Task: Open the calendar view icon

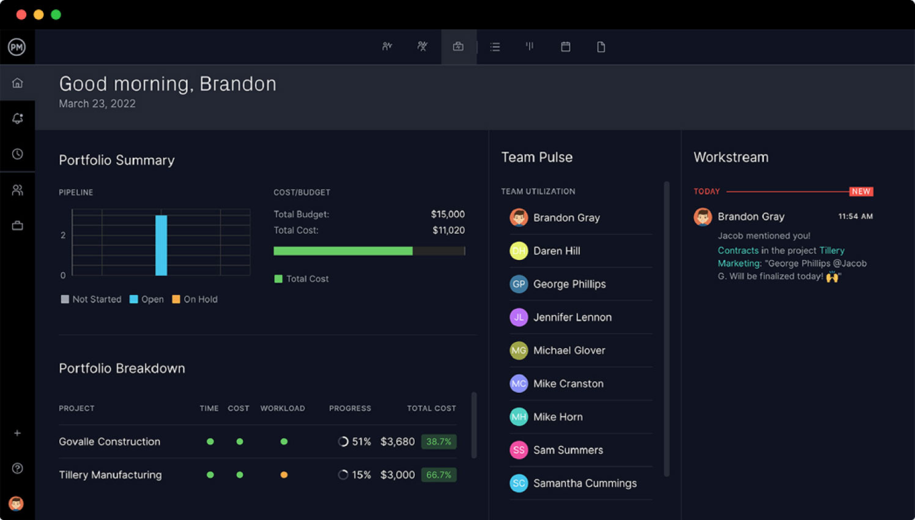Action: point(565,46)
